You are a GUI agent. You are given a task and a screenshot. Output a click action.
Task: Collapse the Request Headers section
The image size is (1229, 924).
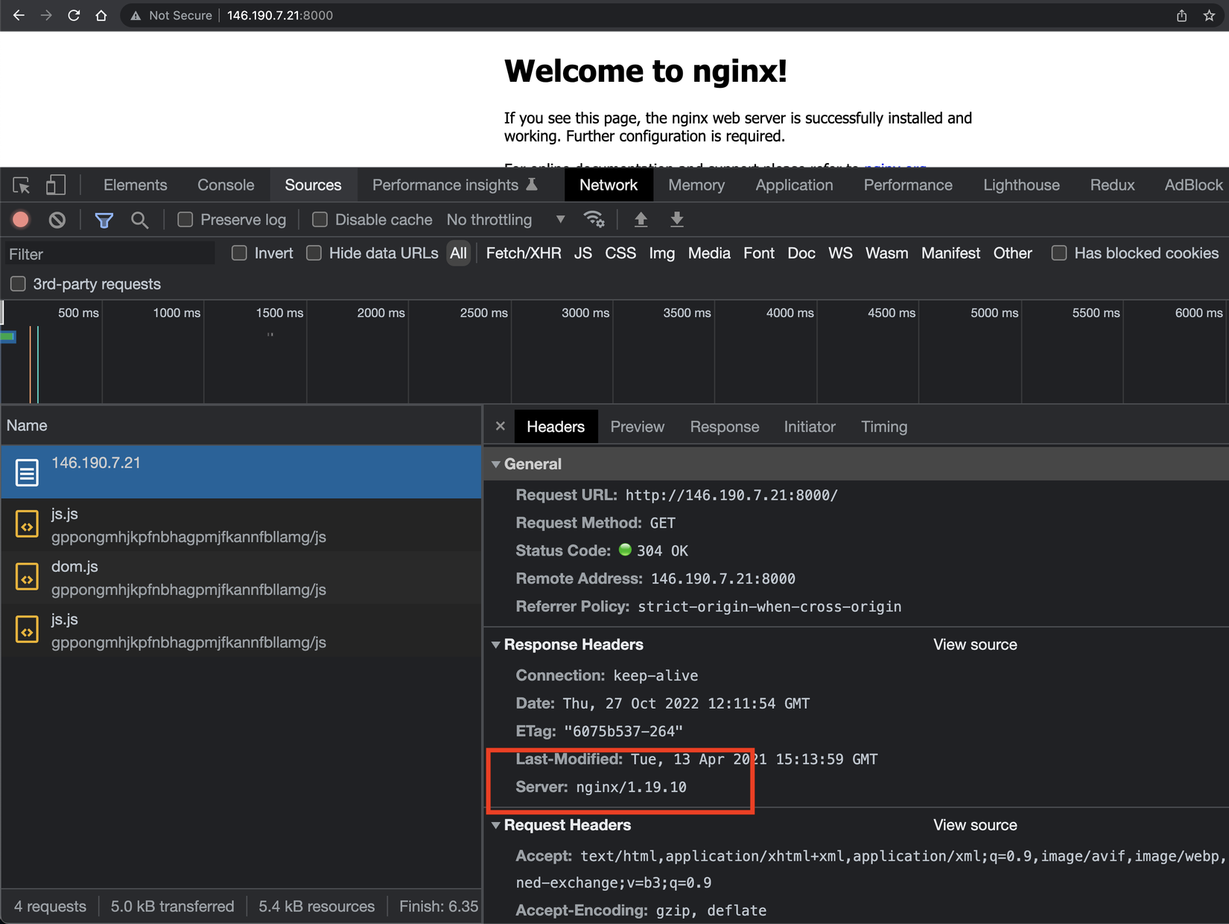click(x=496, y=825)
